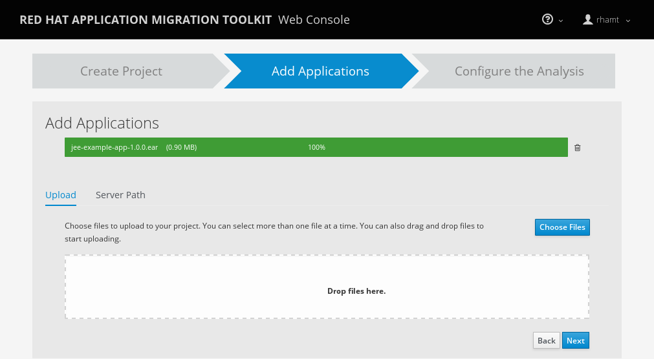This screenshot has height=359, width=654.
Task: Click the Back button
Action: (546, 340)
